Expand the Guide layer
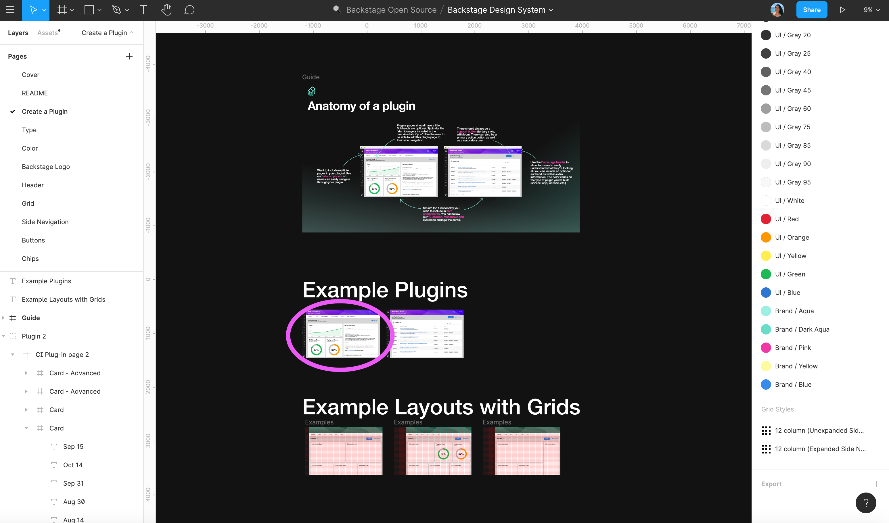 click(3, 318)
